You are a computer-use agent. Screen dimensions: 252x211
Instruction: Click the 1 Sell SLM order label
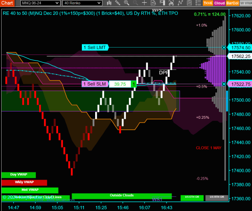point(95,84)
